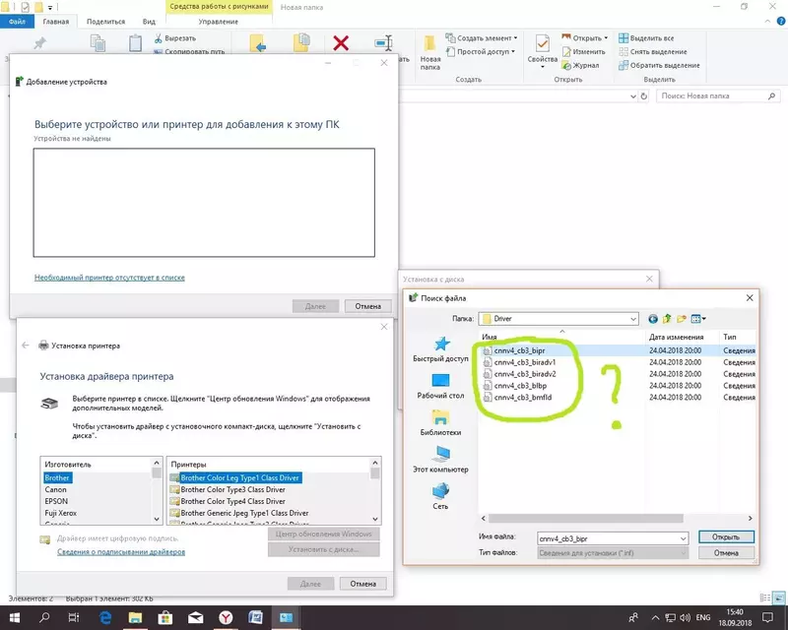Switch to the Вид ribbon tab
The height and width of the screenshot is (630, 788).
point(149,22)
